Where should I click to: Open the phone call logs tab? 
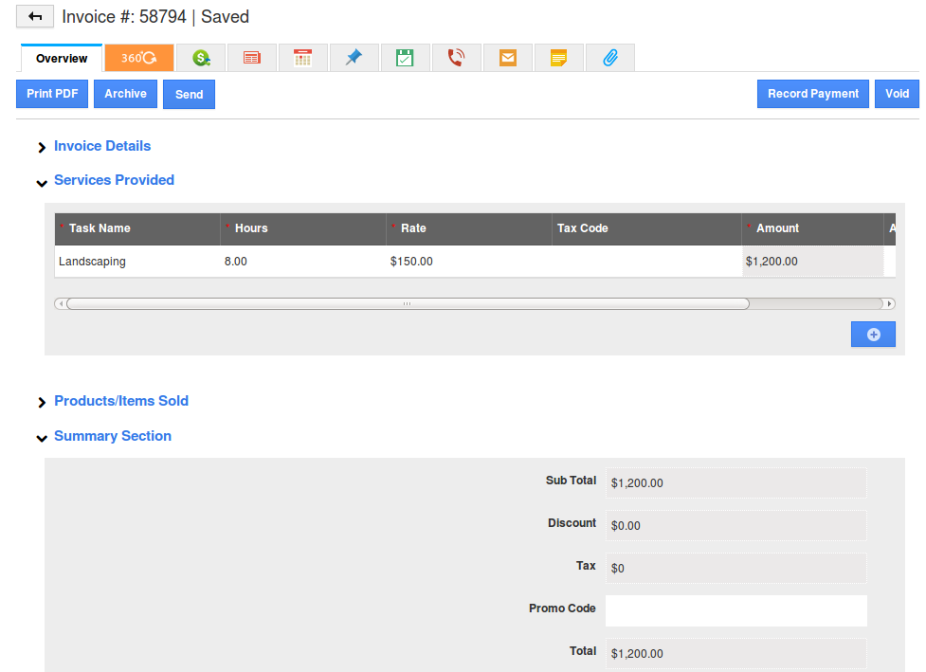(x=456, y=58)
